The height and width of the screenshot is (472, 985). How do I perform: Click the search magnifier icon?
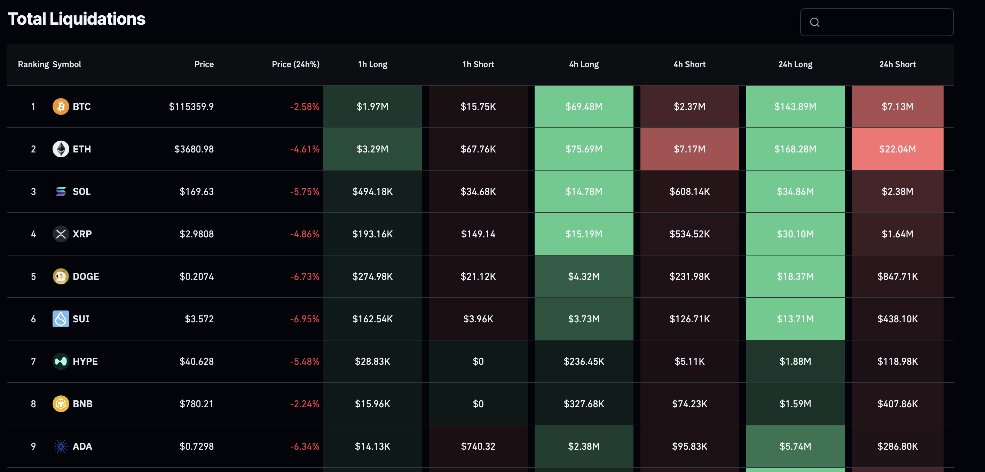tap(814, 22)
